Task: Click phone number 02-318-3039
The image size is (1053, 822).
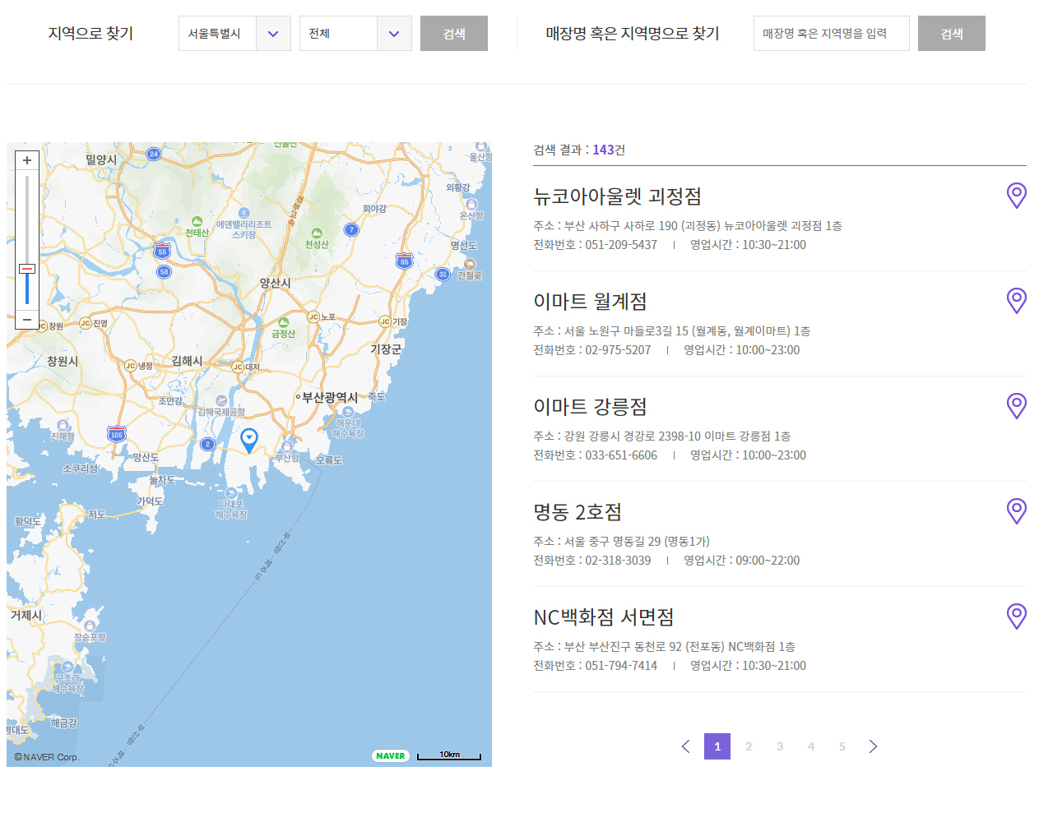Action: point(618,561)
